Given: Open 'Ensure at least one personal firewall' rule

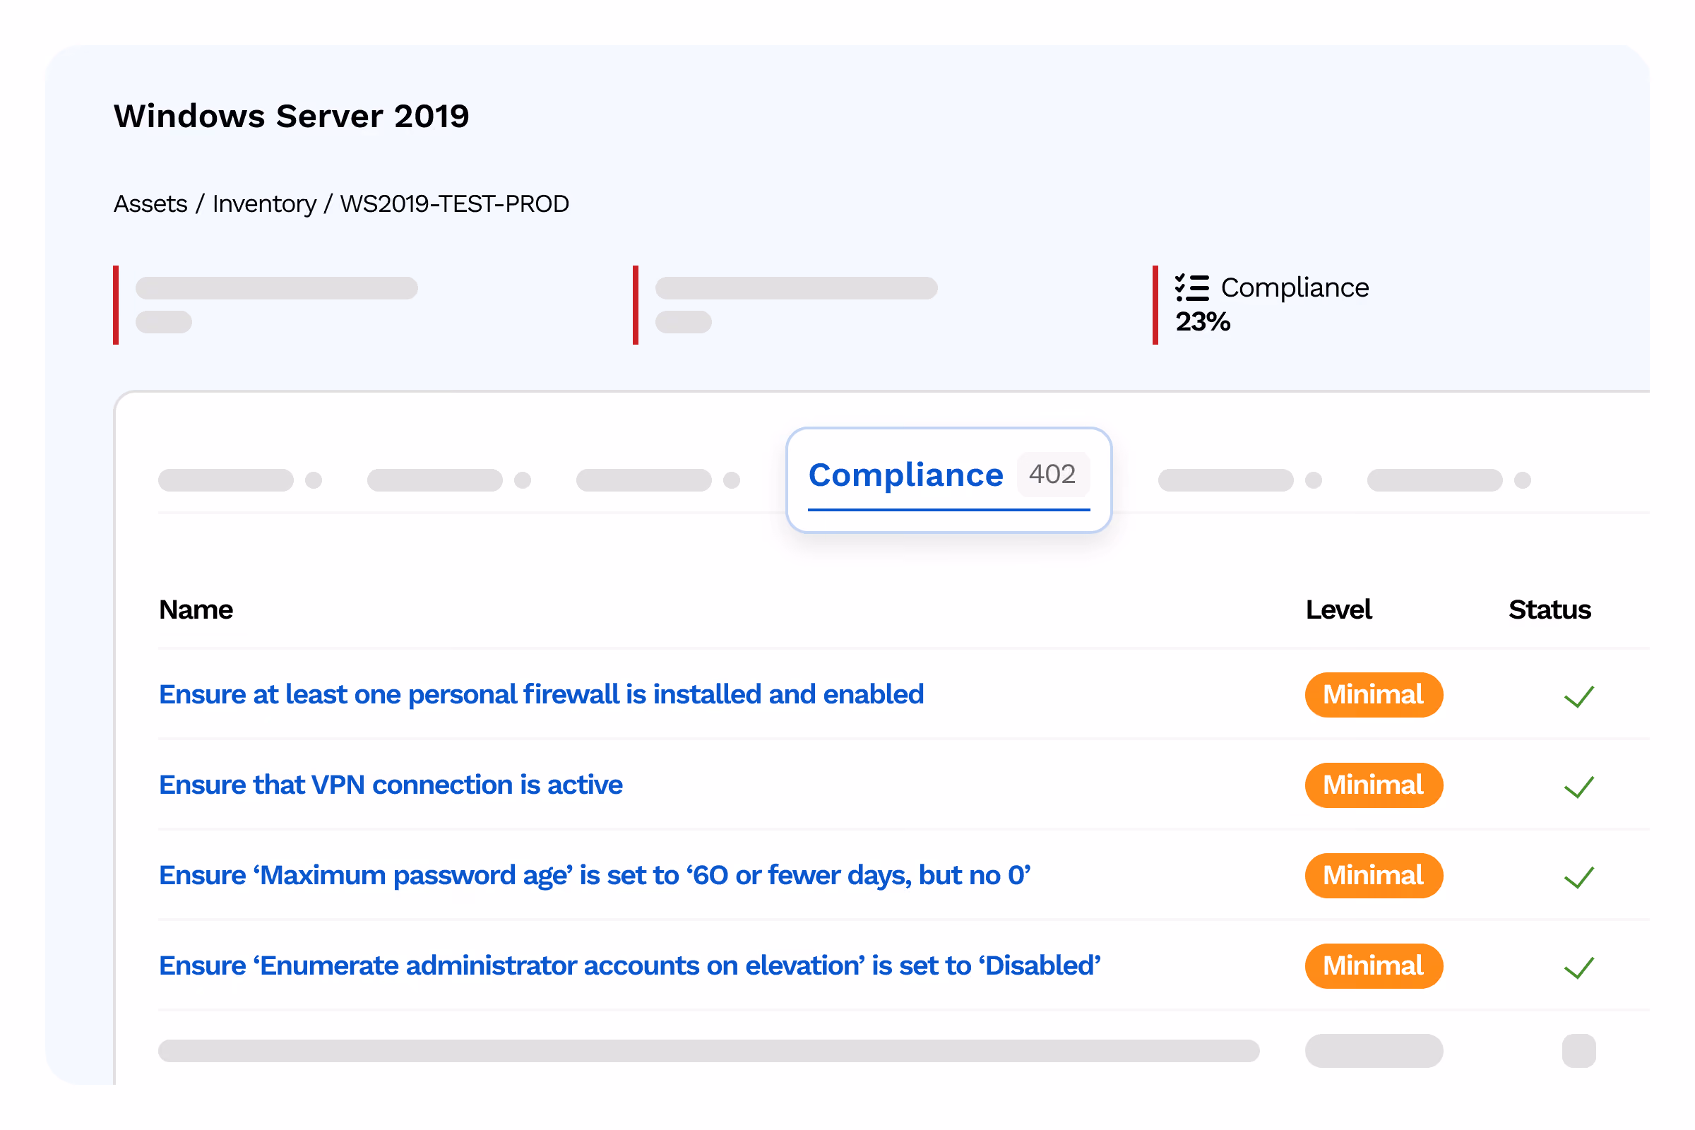Looking at the screenshot, I should (541, 695).
